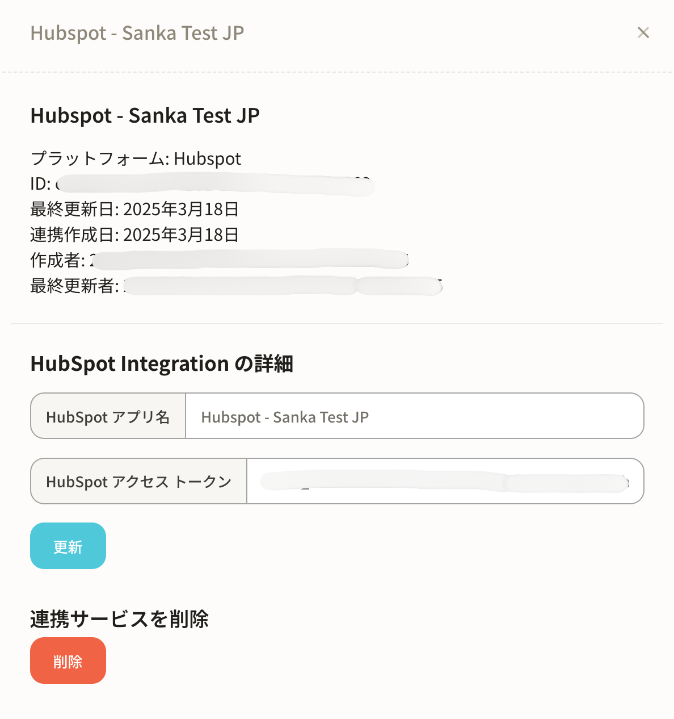Select the プラットフォーム: Hubspot line
This screenshot has height=719, width=674.
[x=136, y=158]
